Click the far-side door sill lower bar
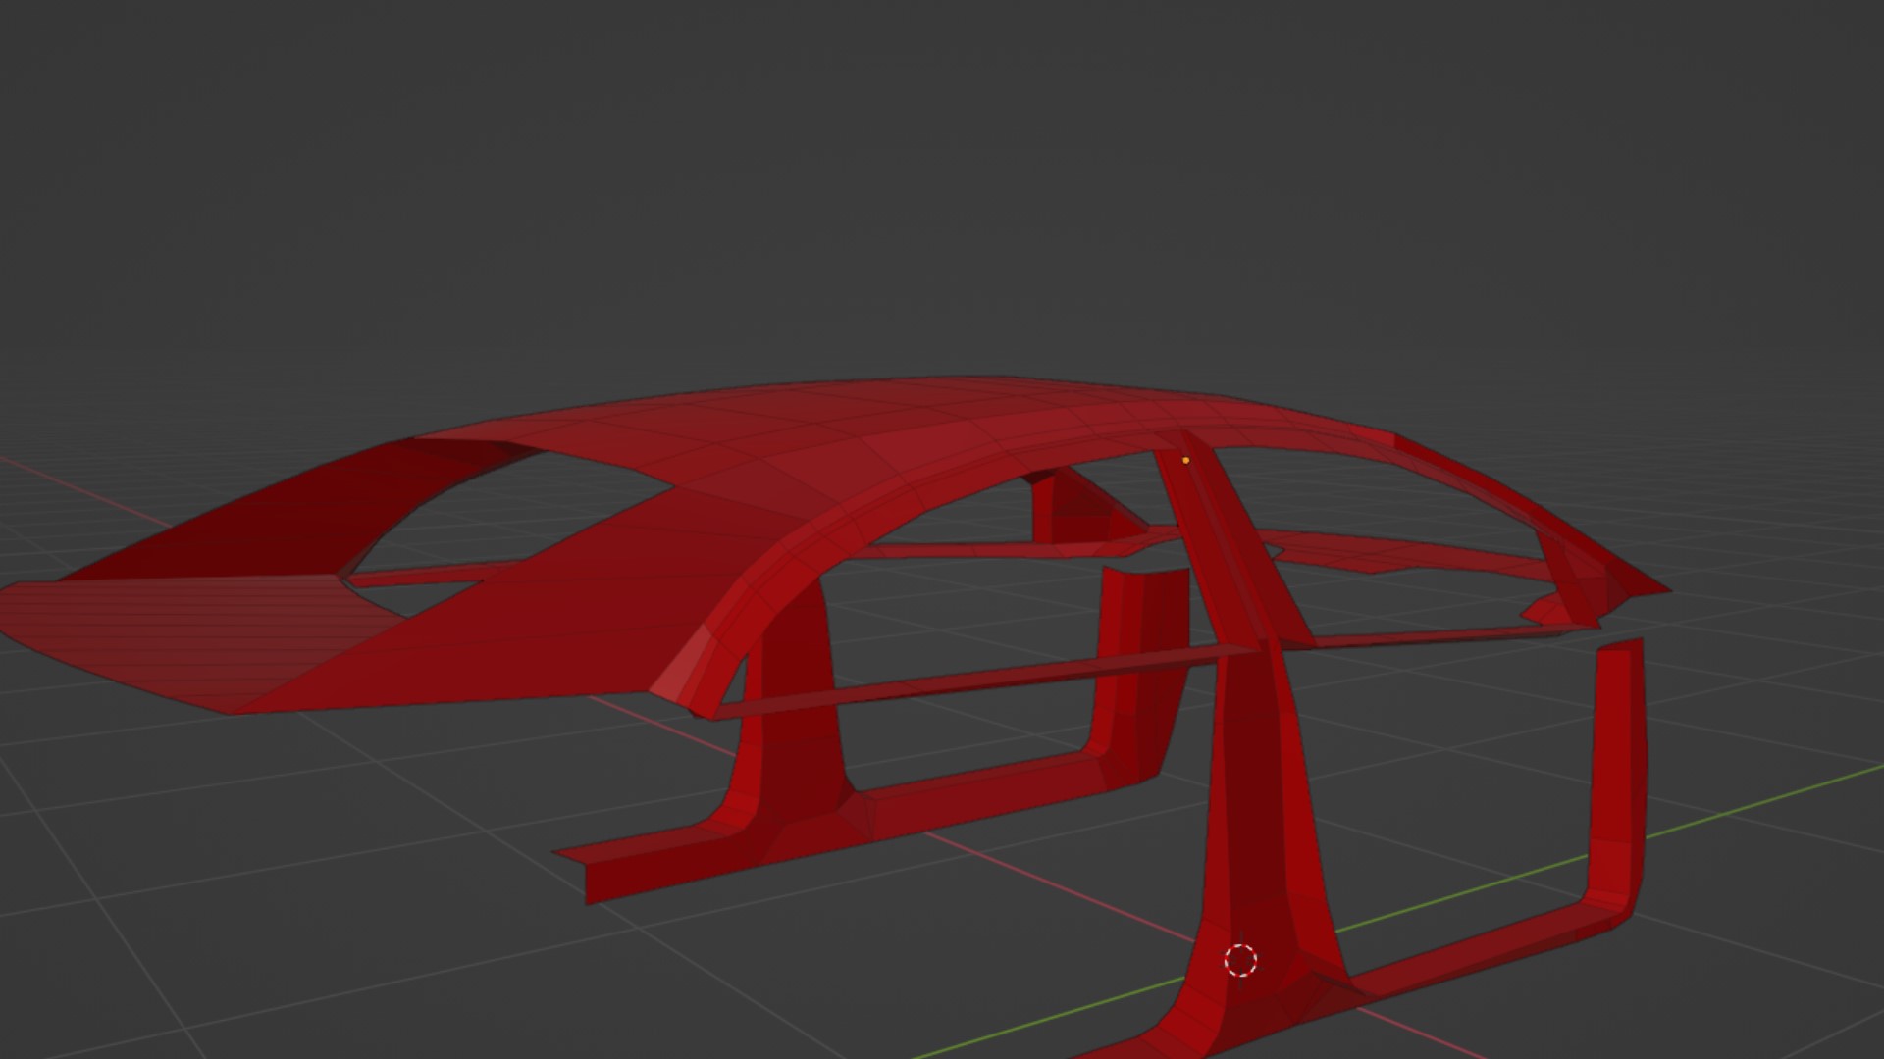 tap(981, 796)
